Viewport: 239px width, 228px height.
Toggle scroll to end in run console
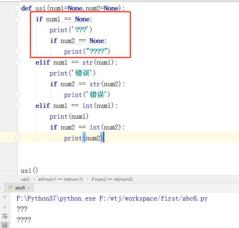tap(5, 225)
